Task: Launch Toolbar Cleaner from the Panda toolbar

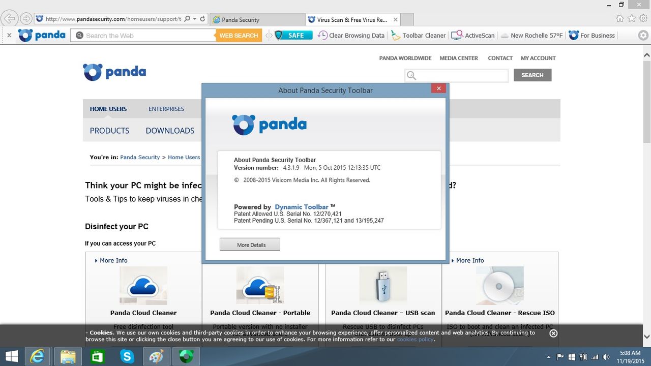Action: (418, 36)
